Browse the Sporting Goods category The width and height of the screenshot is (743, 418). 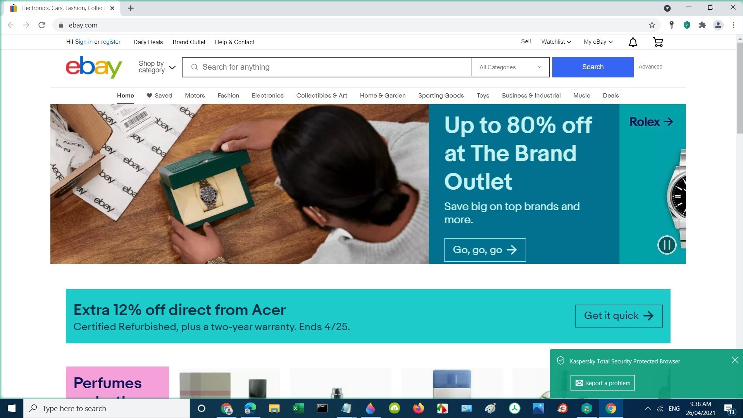[x=441, y=96]
